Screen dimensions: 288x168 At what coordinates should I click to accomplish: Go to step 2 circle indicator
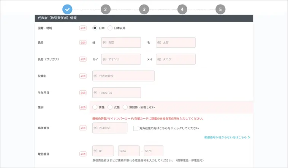click(x=105, y=9)
